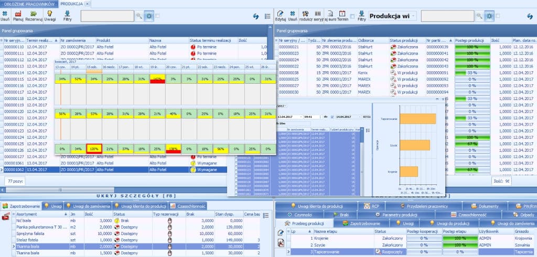This screenshot has height=257, width=537.
Task: Open Filtry in the left toolbar
Action: point(68,14)
